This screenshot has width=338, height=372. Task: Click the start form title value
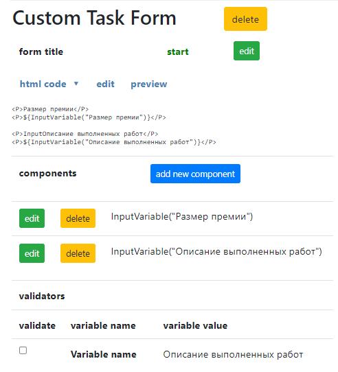point(178,51)
